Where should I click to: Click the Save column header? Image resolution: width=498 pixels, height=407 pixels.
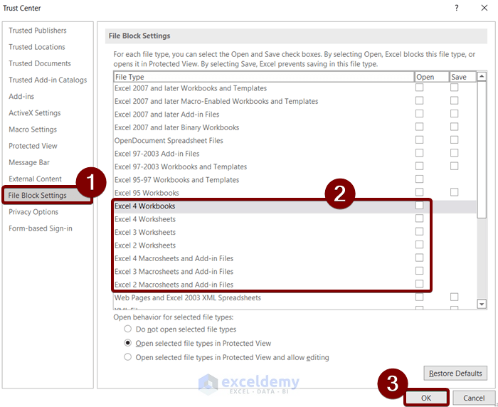click(x=462, y=77)
